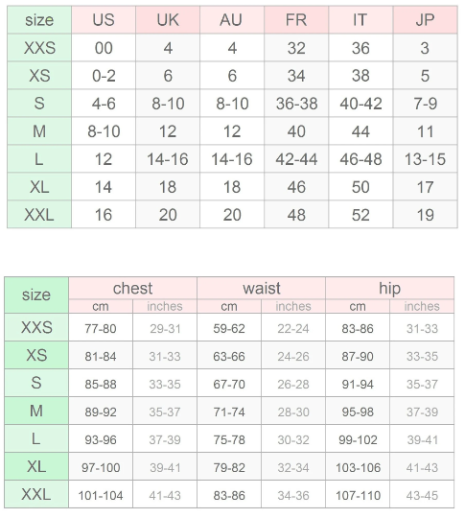Select the waist header

(261, 288)
